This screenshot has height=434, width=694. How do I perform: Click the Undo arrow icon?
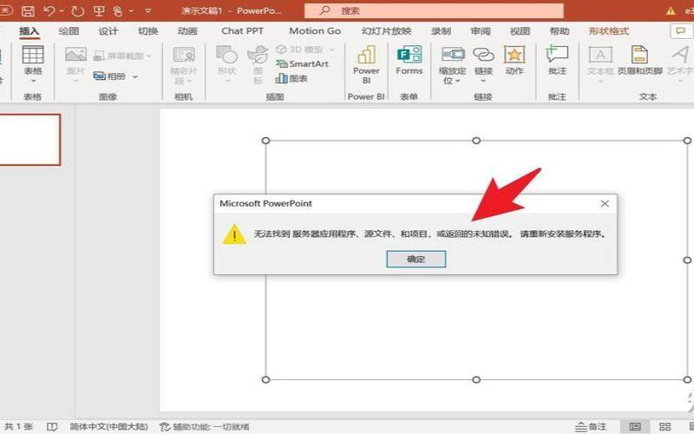point(50,11)
